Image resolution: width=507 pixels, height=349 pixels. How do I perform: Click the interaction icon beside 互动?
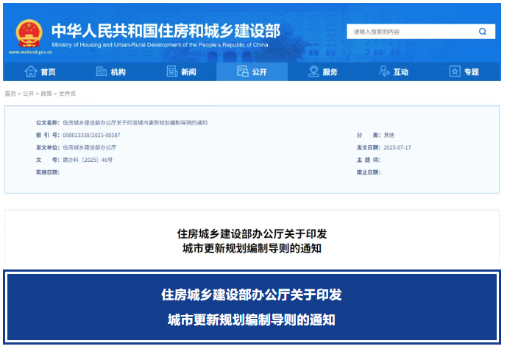383,71
